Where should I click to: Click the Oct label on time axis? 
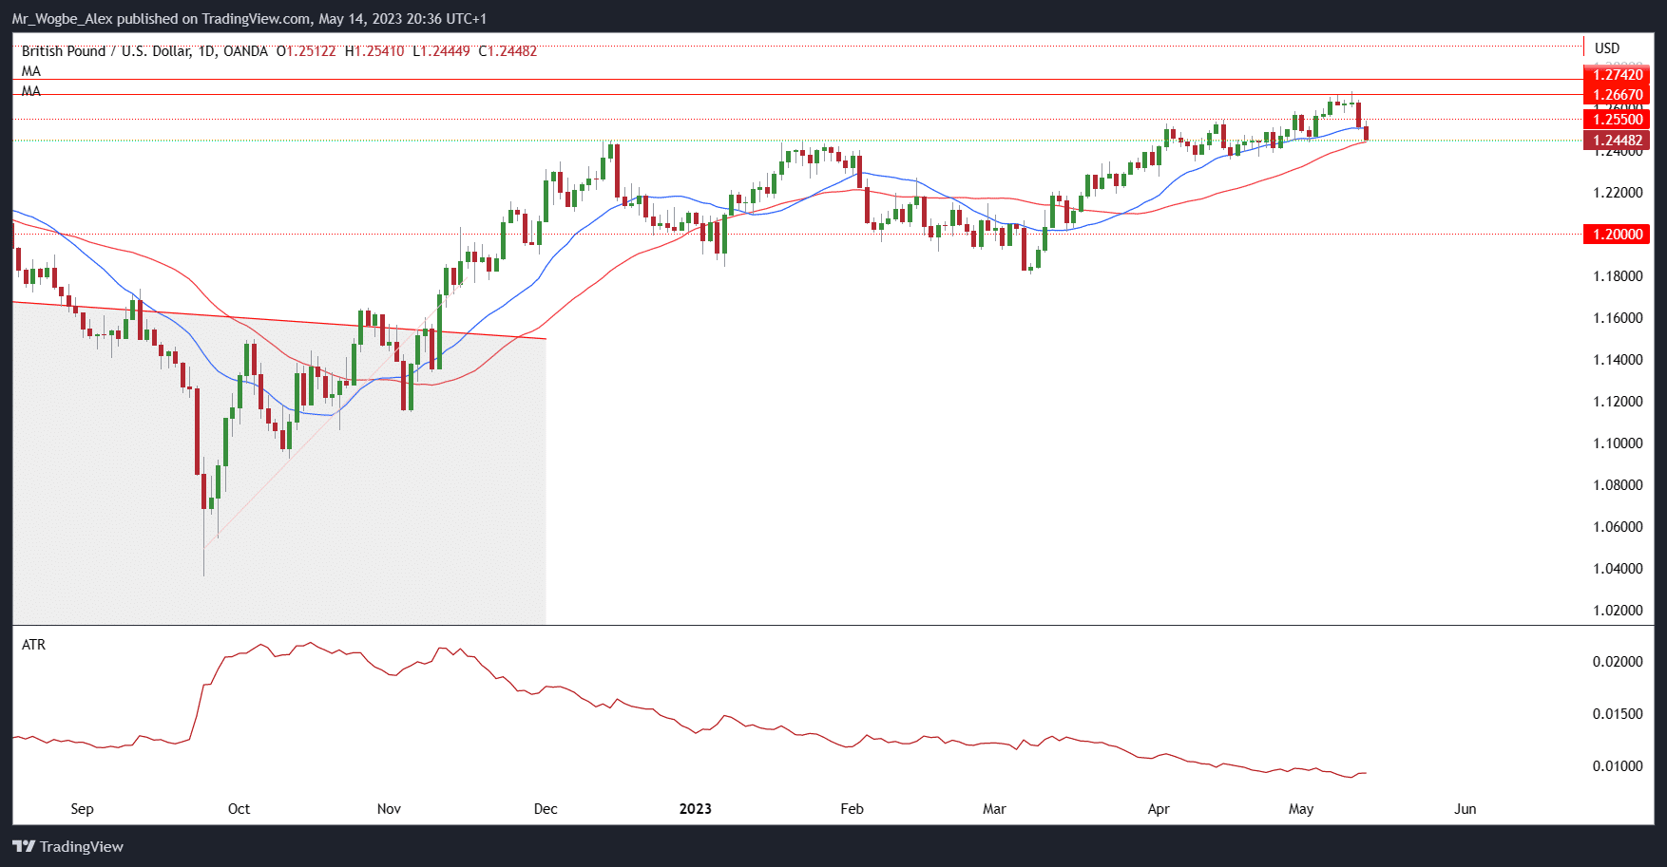pyautogui.click(x=239, y=809)
